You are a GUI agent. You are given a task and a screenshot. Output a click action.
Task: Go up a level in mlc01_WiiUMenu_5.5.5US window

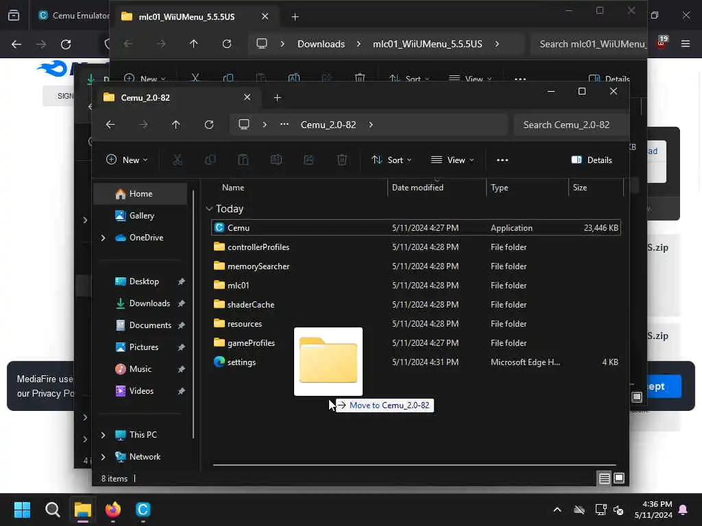click(193, 44)
